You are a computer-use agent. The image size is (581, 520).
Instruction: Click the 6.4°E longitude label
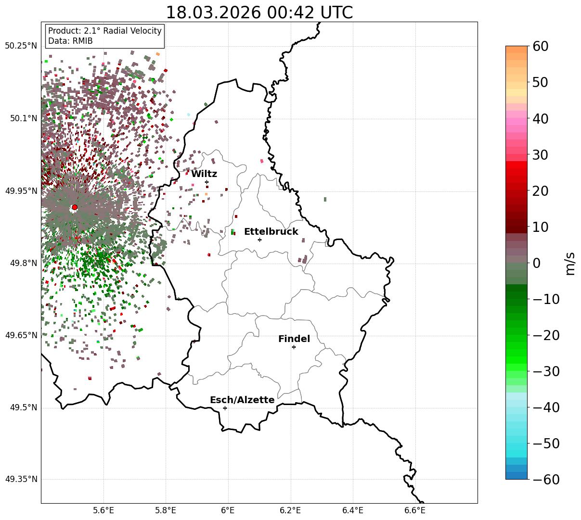353,510
